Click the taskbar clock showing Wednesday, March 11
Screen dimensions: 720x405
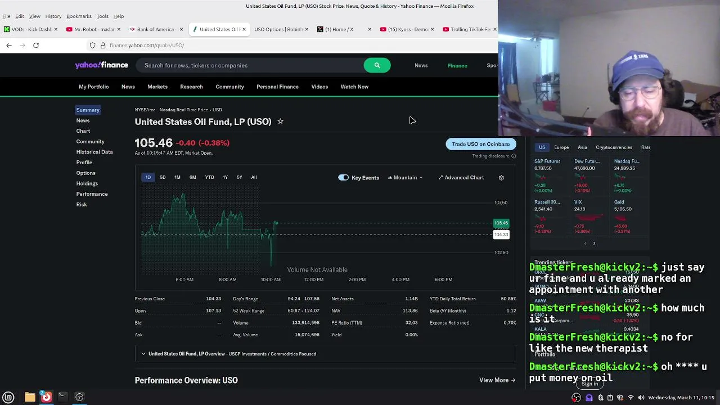click(681, 398)
